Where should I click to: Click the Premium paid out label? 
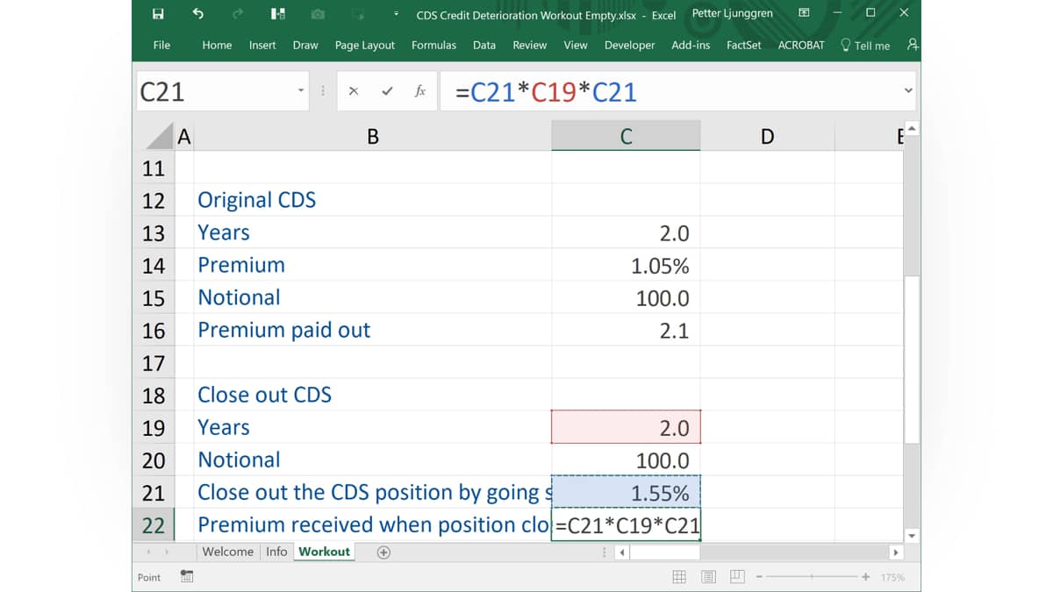(284, 330)
